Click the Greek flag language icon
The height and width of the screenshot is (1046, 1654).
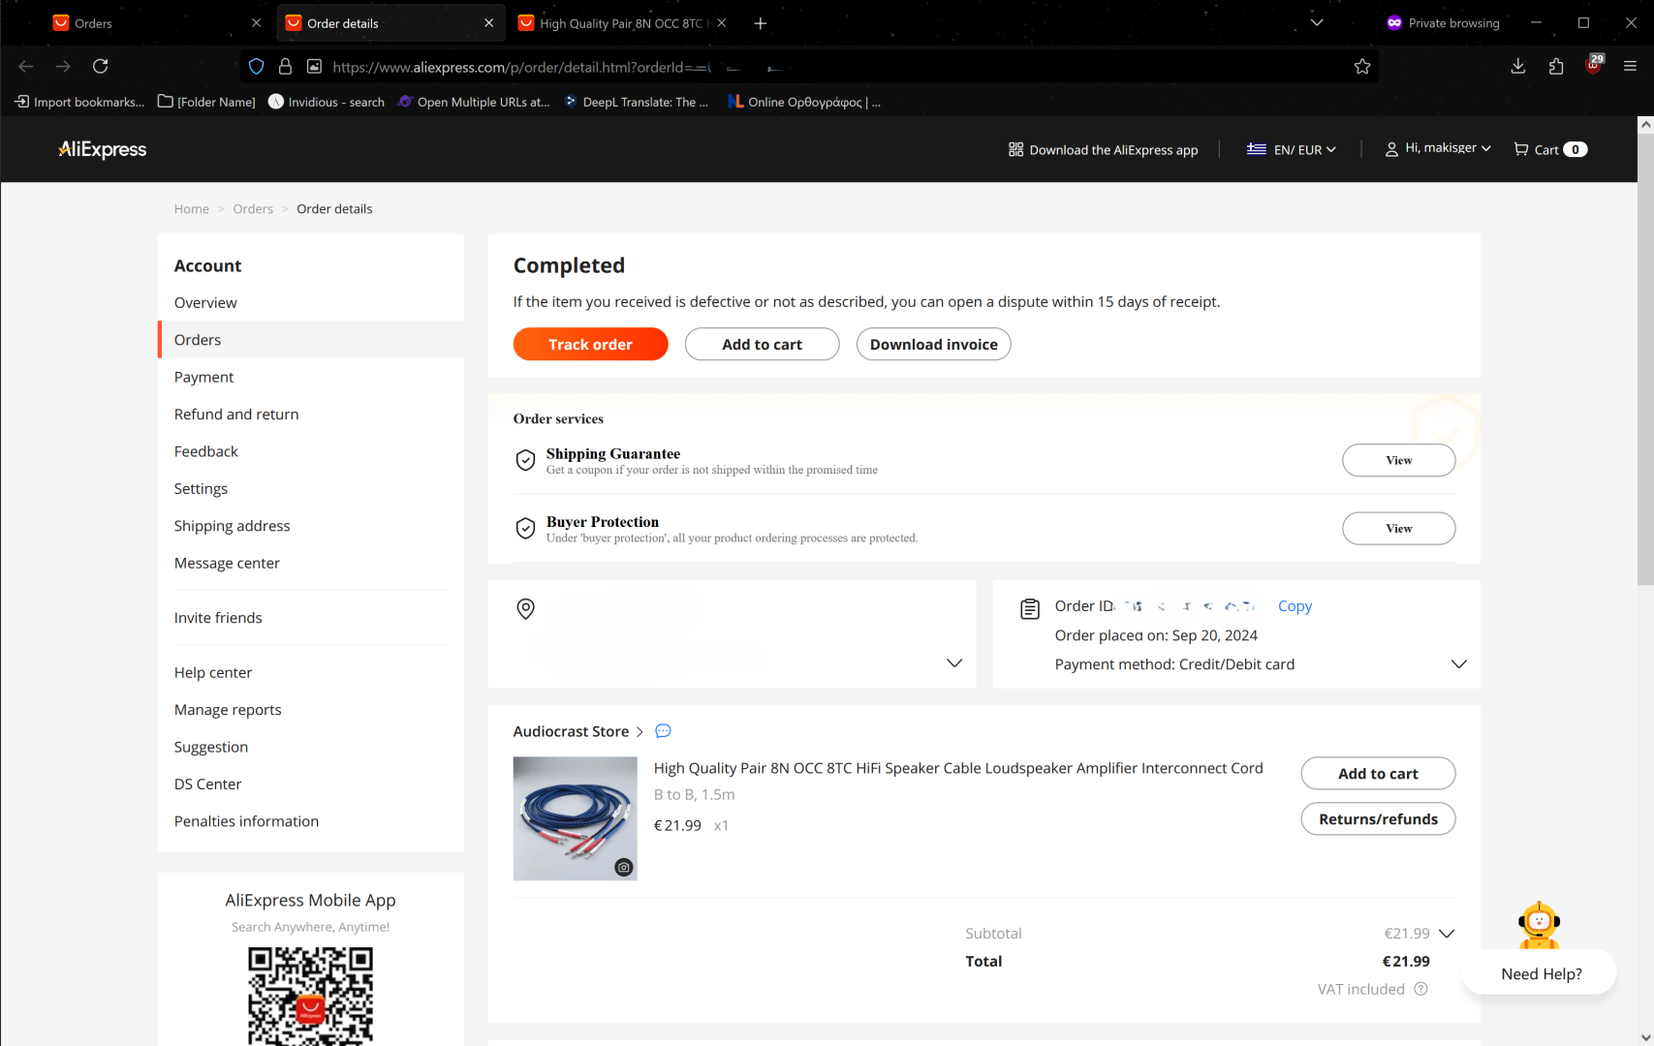pyautogui.click(x=1257, y=149)
